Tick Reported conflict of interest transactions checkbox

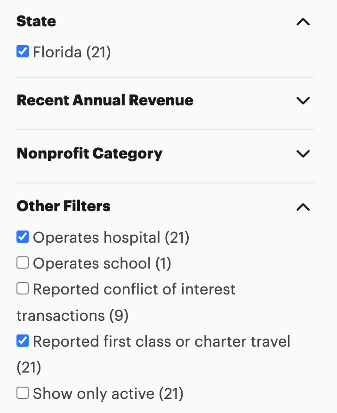[23, 289]
